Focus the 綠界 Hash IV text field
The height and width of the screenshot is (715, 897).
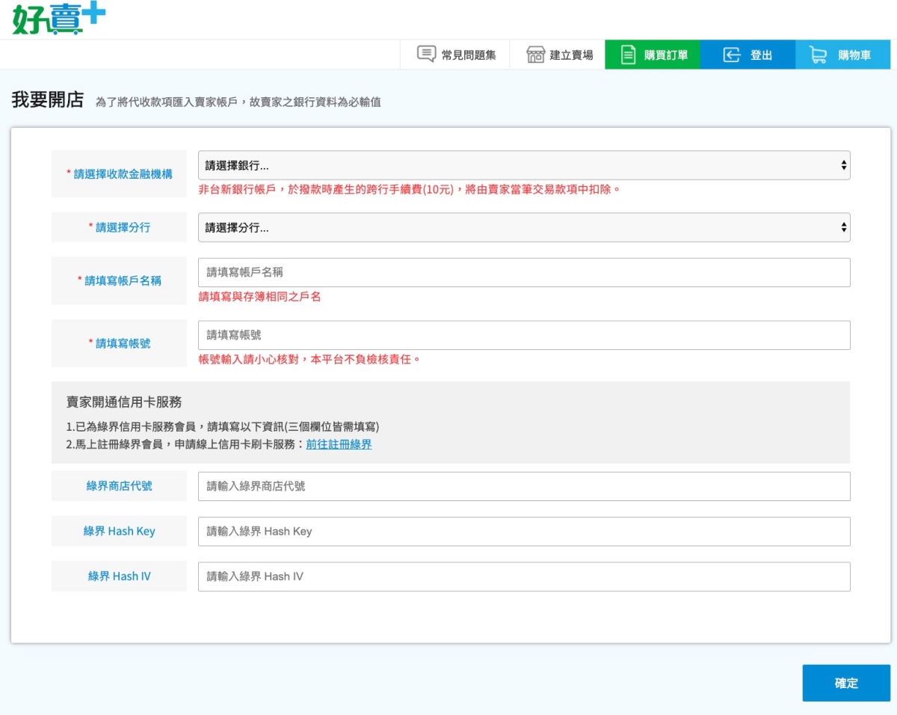pyautogui.click(x=523, y=577)
